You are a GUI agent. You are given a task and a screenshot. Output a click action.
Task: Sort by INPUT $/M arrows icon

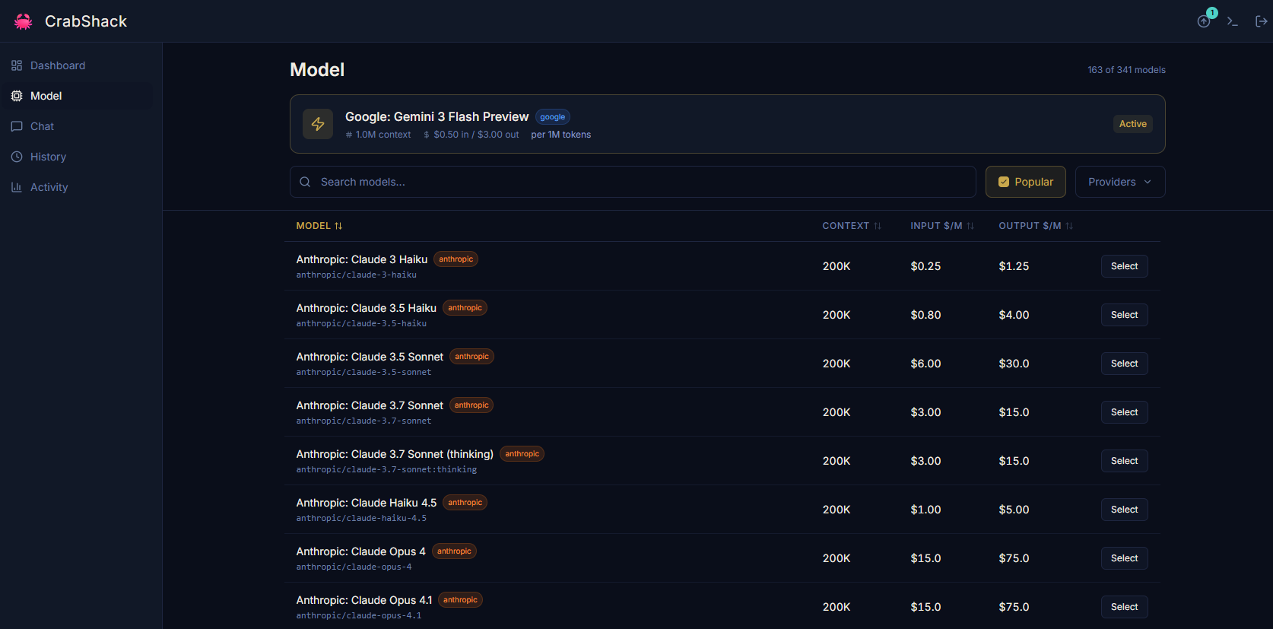click(x=970, y=226)
